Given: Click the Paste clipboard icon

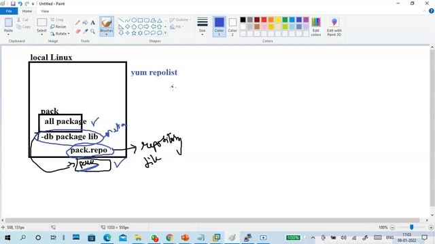Looking at the screenshot, I should point(8,22).
